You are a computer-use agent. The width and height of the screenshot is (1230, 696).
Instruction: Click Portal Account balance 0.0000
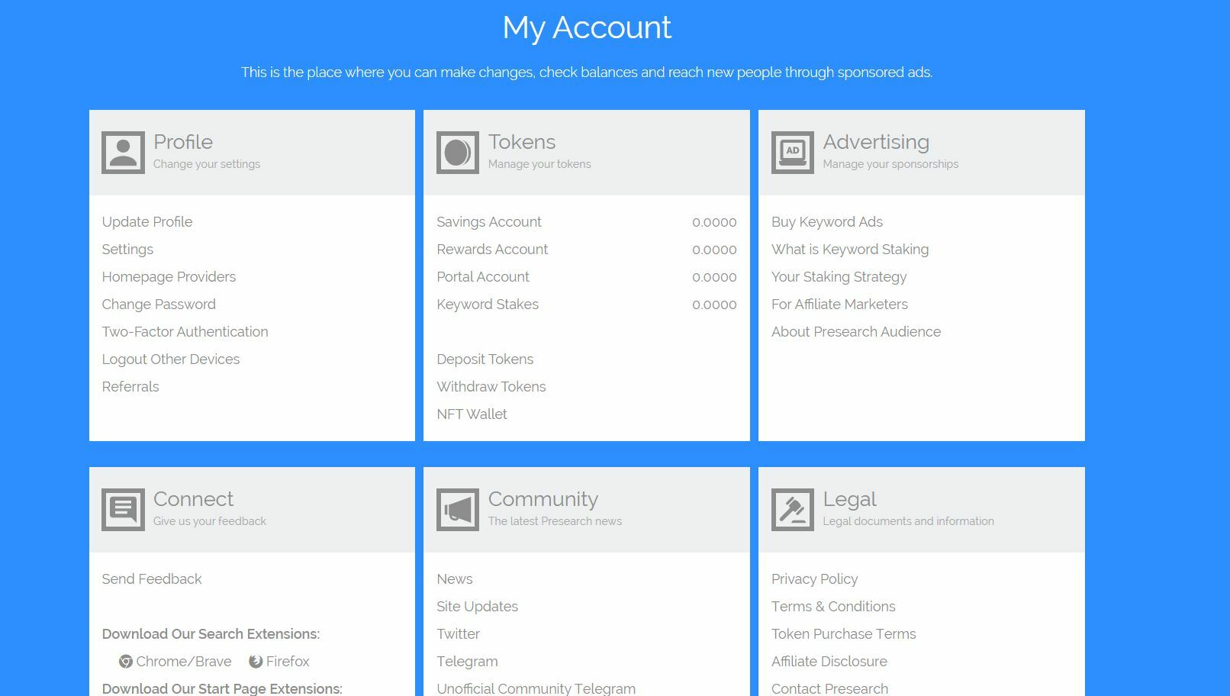pos(714,277)
